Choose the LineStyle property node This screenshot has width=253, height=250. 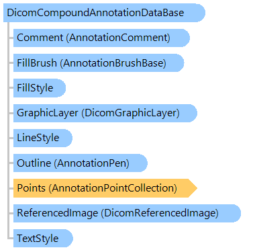[x=43, y=138]
